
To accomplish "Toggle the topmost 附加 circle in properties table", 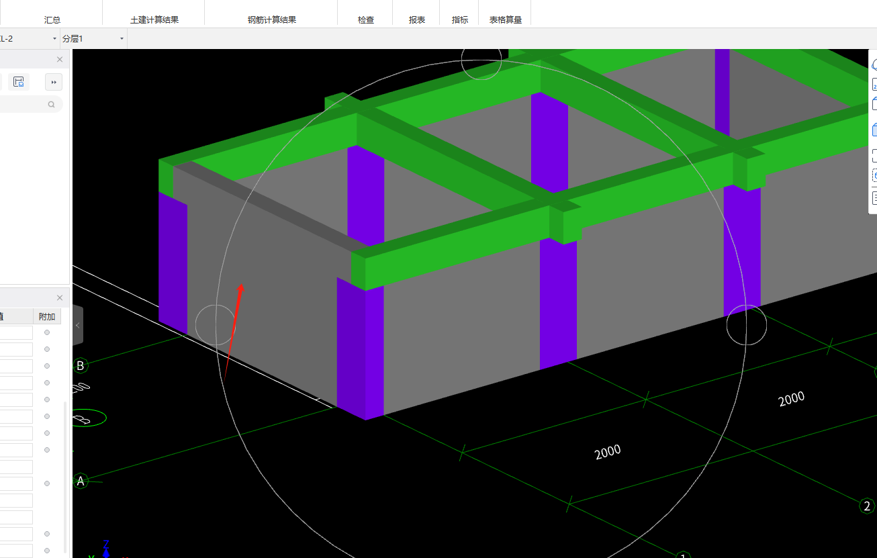I will pyautogui.click(x=47, y=332).
